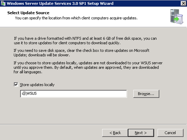Click the subtitle about client computers acquiring updates

[76, 18]
